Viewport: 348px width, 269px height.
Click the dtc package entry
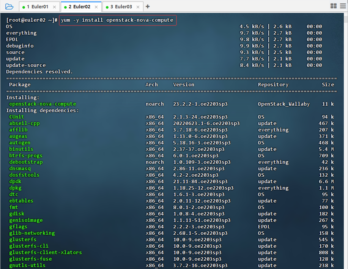(x=14, y=194)
